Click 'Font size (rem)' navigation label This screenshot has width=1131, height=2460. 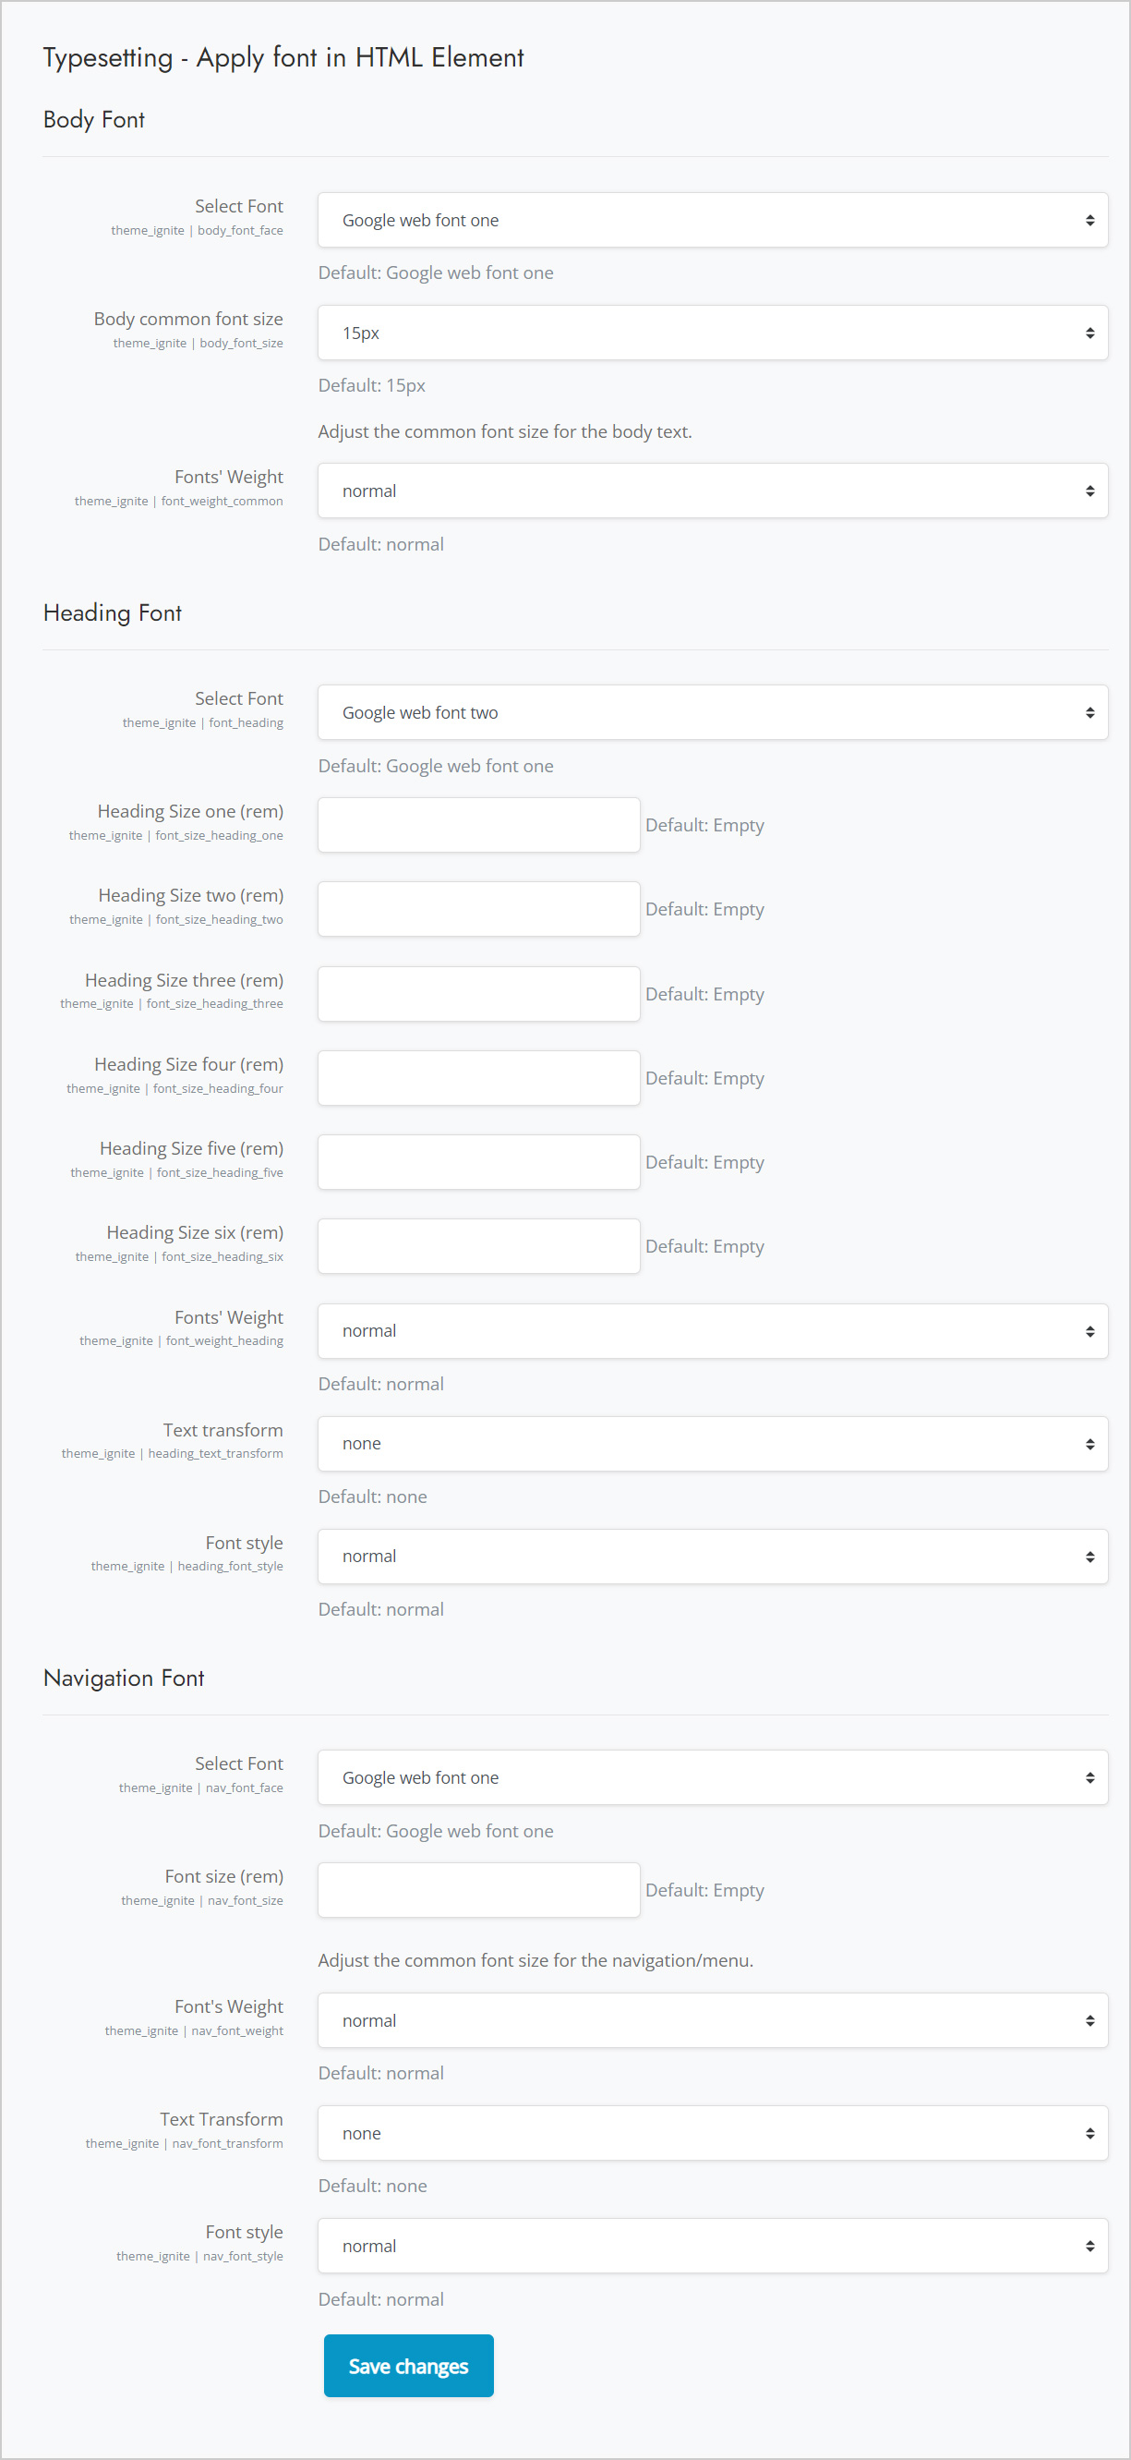(x=224, y=1876)
